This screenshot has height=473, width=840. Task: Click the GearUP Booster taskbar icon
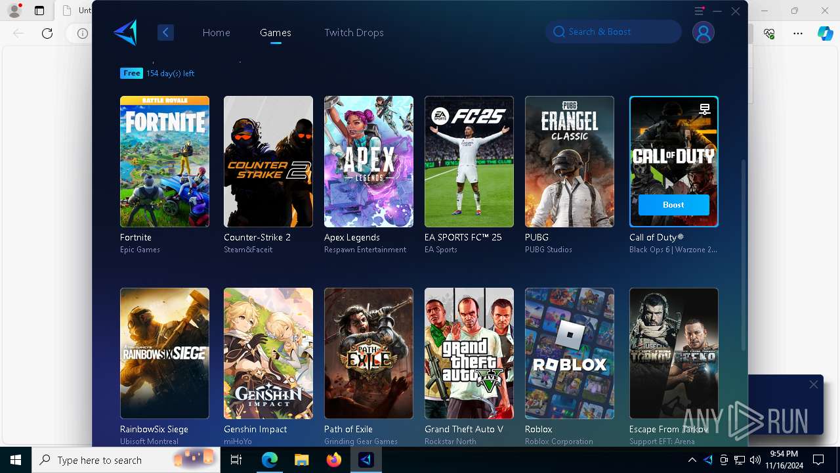pyautogui.click(x=366, y=460)
